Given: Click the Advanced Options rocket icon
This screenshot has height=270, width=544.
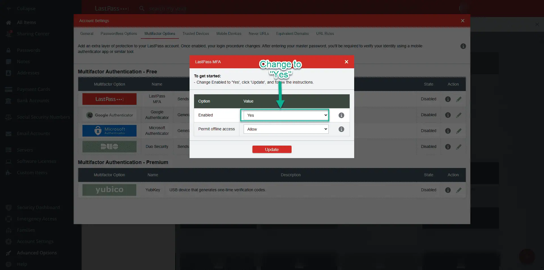Looking at the screenshot, I should [8, 253].
